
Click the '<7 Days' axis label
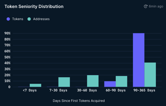[30, 90]
